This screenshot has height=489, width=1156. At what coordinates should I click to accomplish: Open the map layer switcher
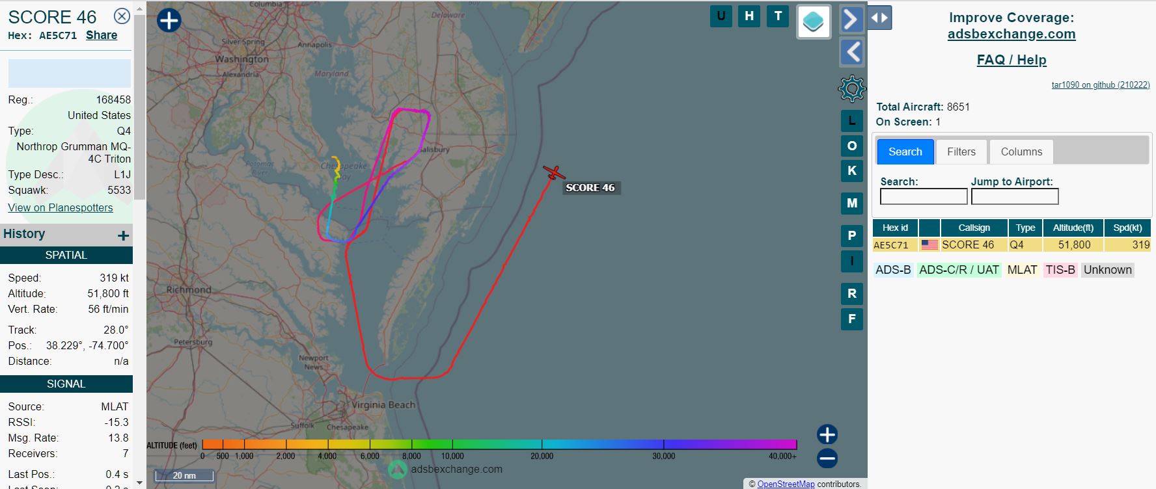tap(814, 22)
